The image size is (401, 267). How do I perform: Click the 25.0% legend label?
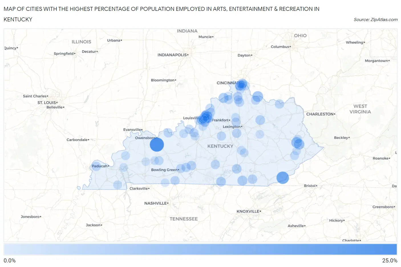pos(390,261)
